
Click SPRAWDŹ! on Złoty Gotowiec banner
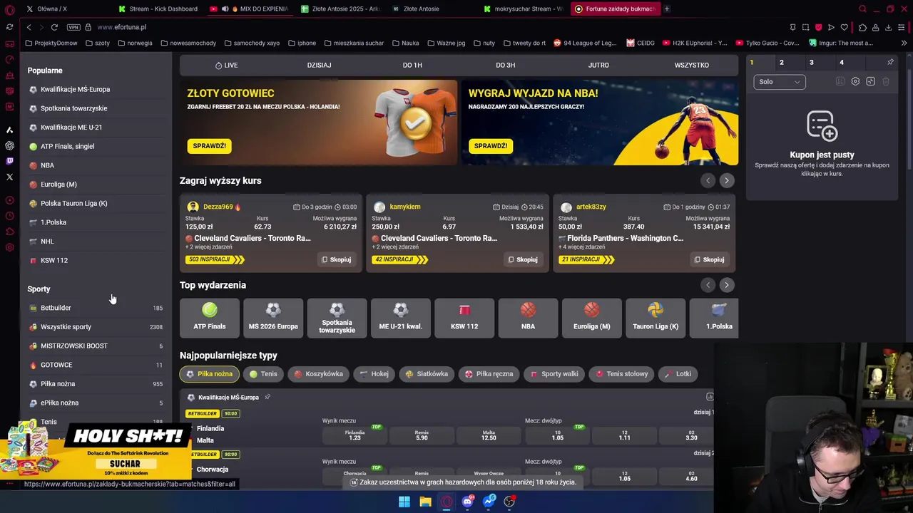(209, 145)
